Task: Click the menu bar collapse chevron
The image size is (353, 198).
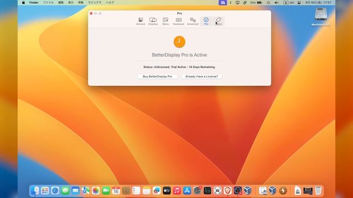Action: 231,2
